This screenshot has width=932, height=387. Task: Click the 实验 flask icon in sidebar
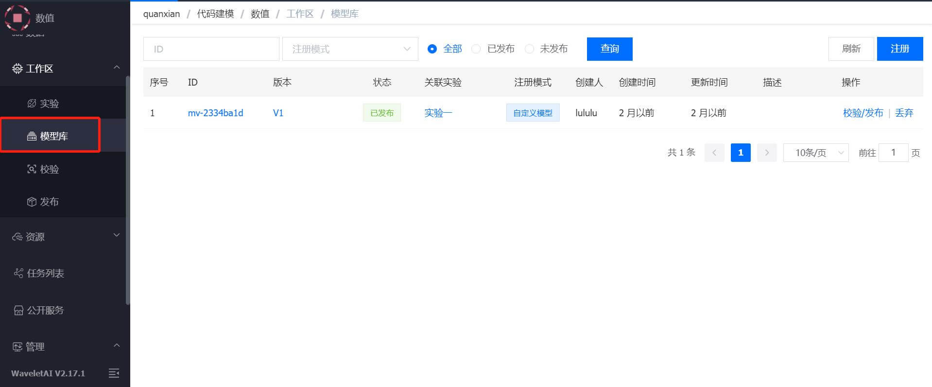(32, 104)
